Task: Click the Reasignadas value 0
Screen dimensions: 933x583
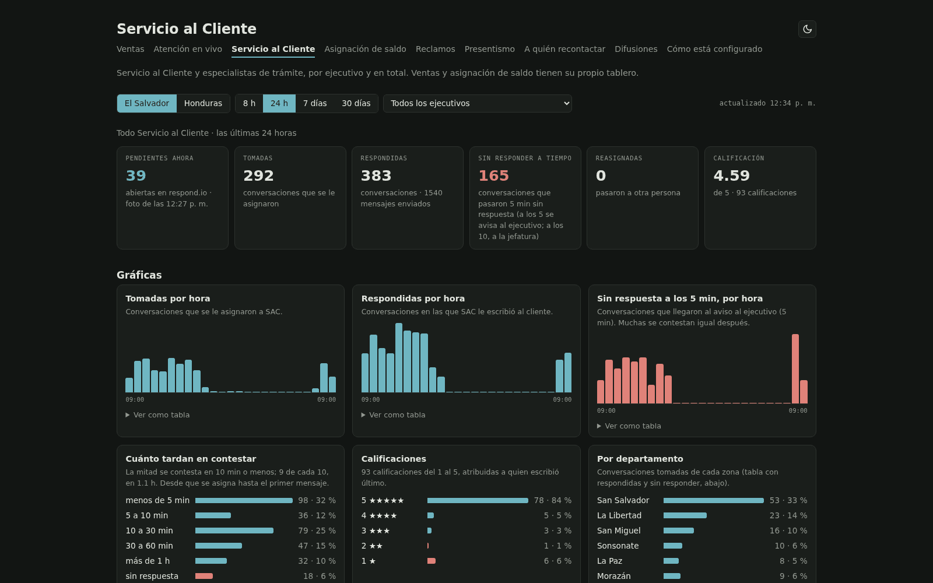Action: tap(601, 175)
